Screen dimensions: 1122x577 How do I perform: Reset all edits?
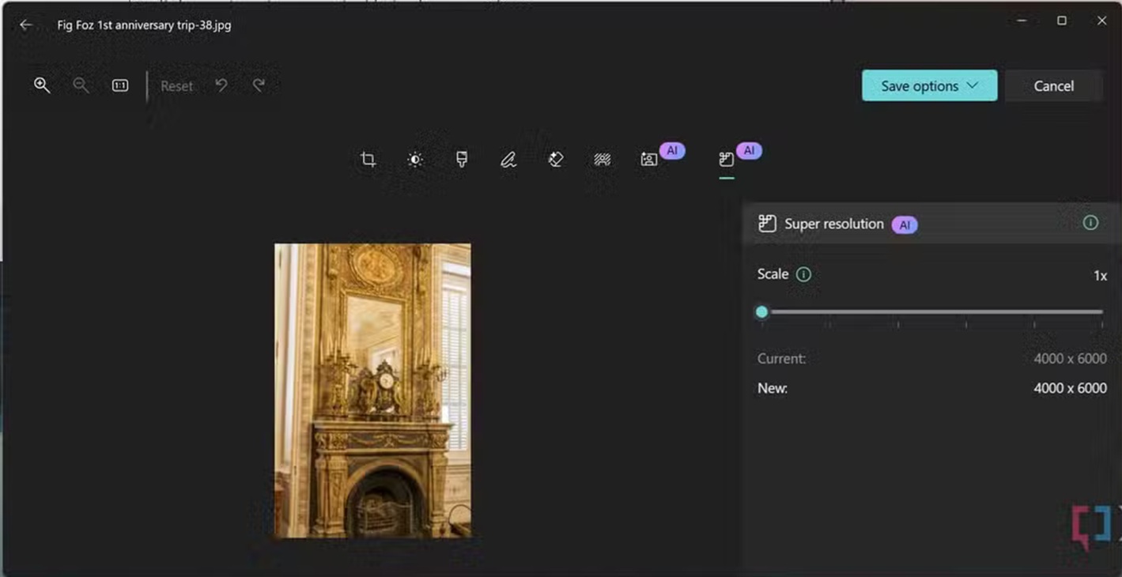click(176, 86)
